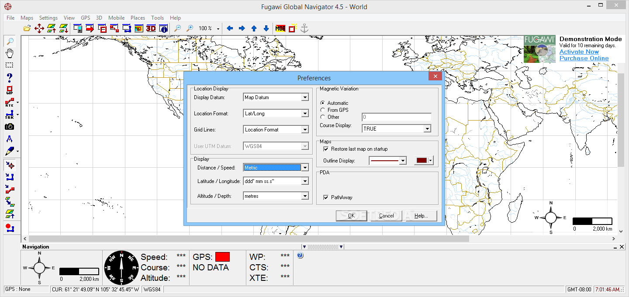Click the blue down arrow icon
Image resolution: width=629 pixels, height=297 pixels.
click(x=266, y=28)
